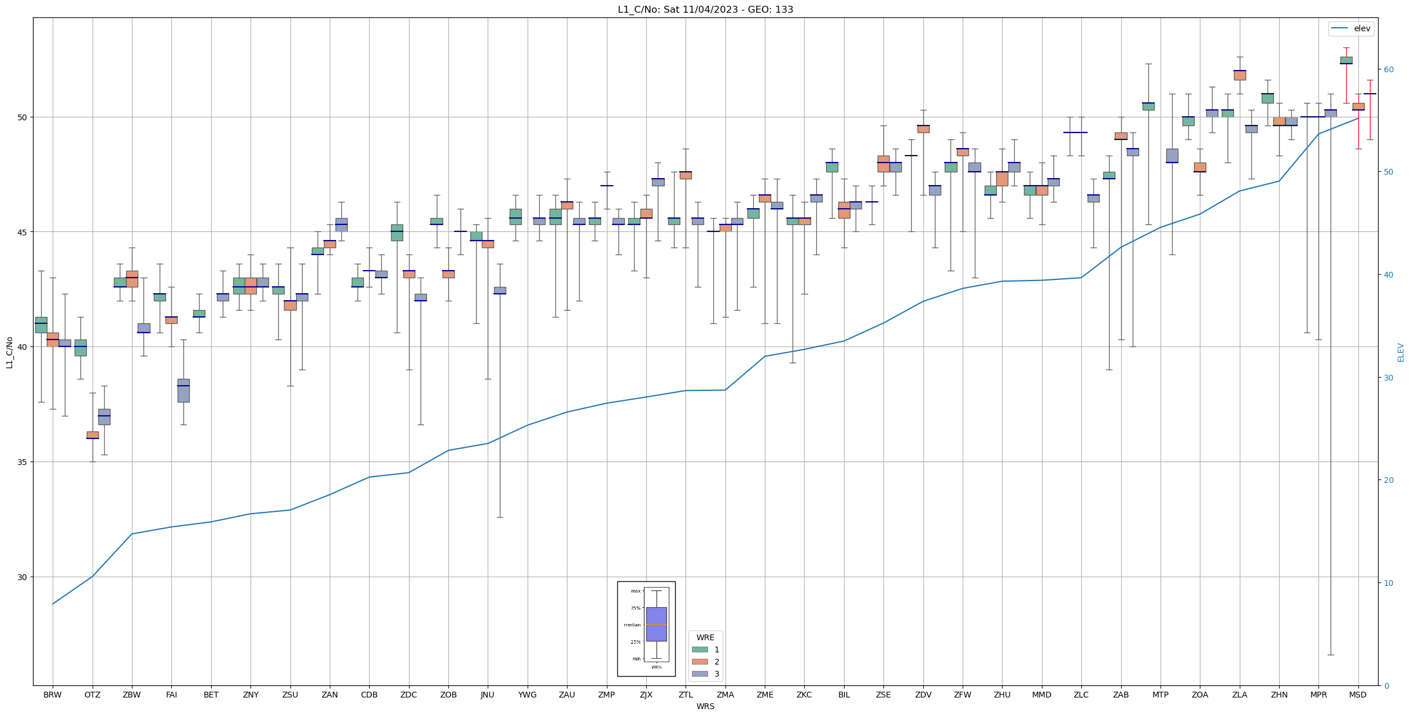Click the x-axis label 'ZHN'
This screenshot has width=1411, height=716.
point(1279,695)
